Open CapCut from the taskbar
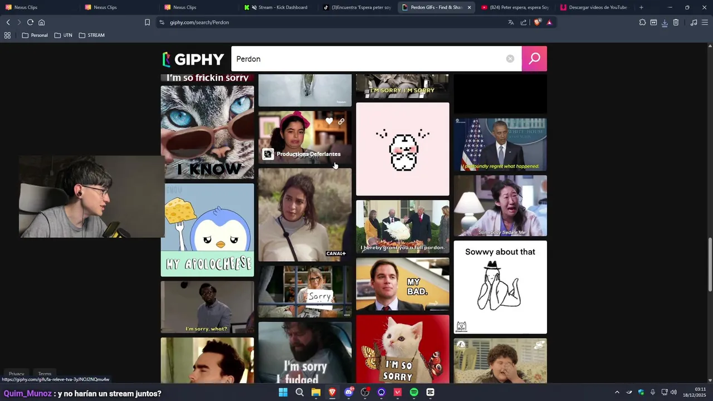The image size is (713, 401). pyautogui.click(x=430, y=392)
